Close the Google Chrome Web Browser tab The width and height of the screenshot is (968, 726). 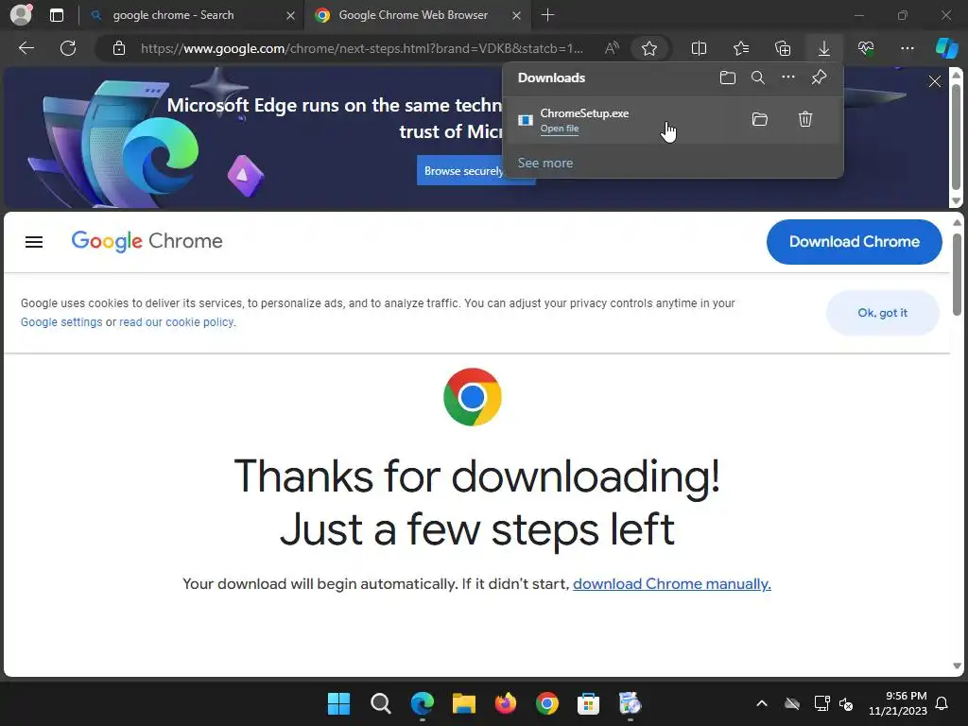517,15
